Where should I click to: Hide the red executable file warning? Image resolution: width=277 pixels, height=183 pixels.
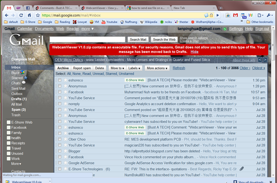pos(195,52)
